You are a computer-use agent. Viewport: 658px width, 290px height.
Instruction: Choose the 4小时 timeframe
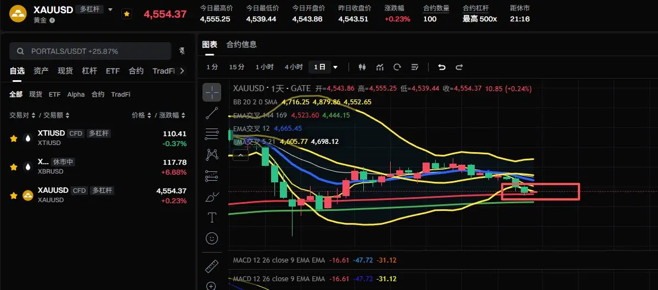294,67
